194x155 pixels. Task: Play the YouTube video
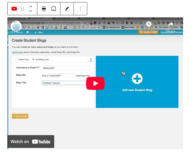pos(95,83)
